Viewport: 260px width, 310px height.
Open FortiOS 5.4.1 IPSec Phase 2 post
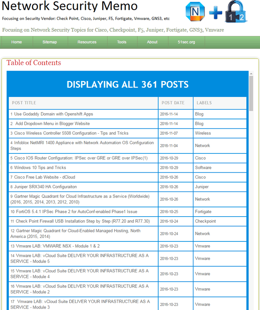click(x=77, y=212)
